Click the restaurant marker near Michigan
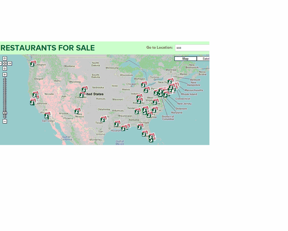The image size is (288, 231). click(144, 85)
